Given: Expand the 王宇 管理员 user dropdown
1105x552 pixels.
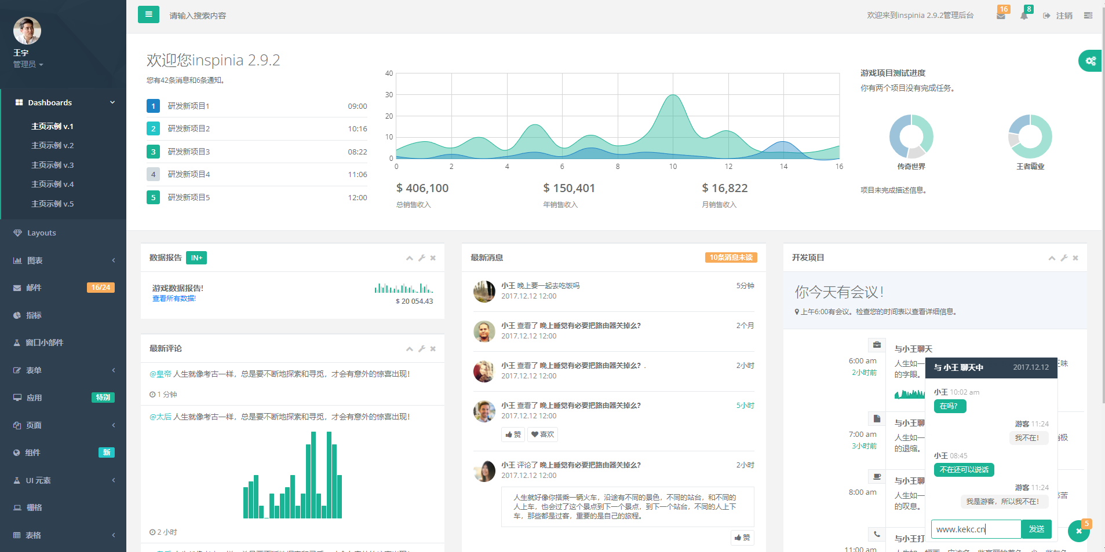Looking at the screenshot, I should [28, 64].
